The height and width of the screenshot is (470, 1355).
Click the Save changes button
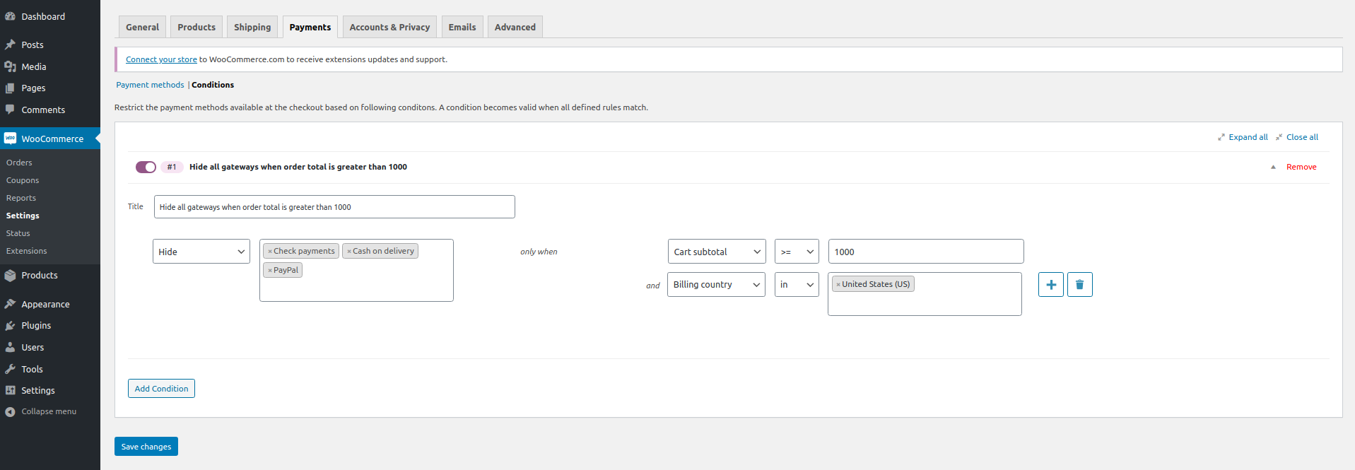click(x=146, y=447)
